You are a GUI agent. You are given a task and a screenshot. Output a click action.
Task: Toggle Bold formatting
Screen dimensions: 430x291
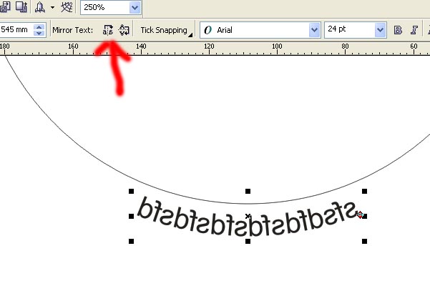tap(398, 30)
